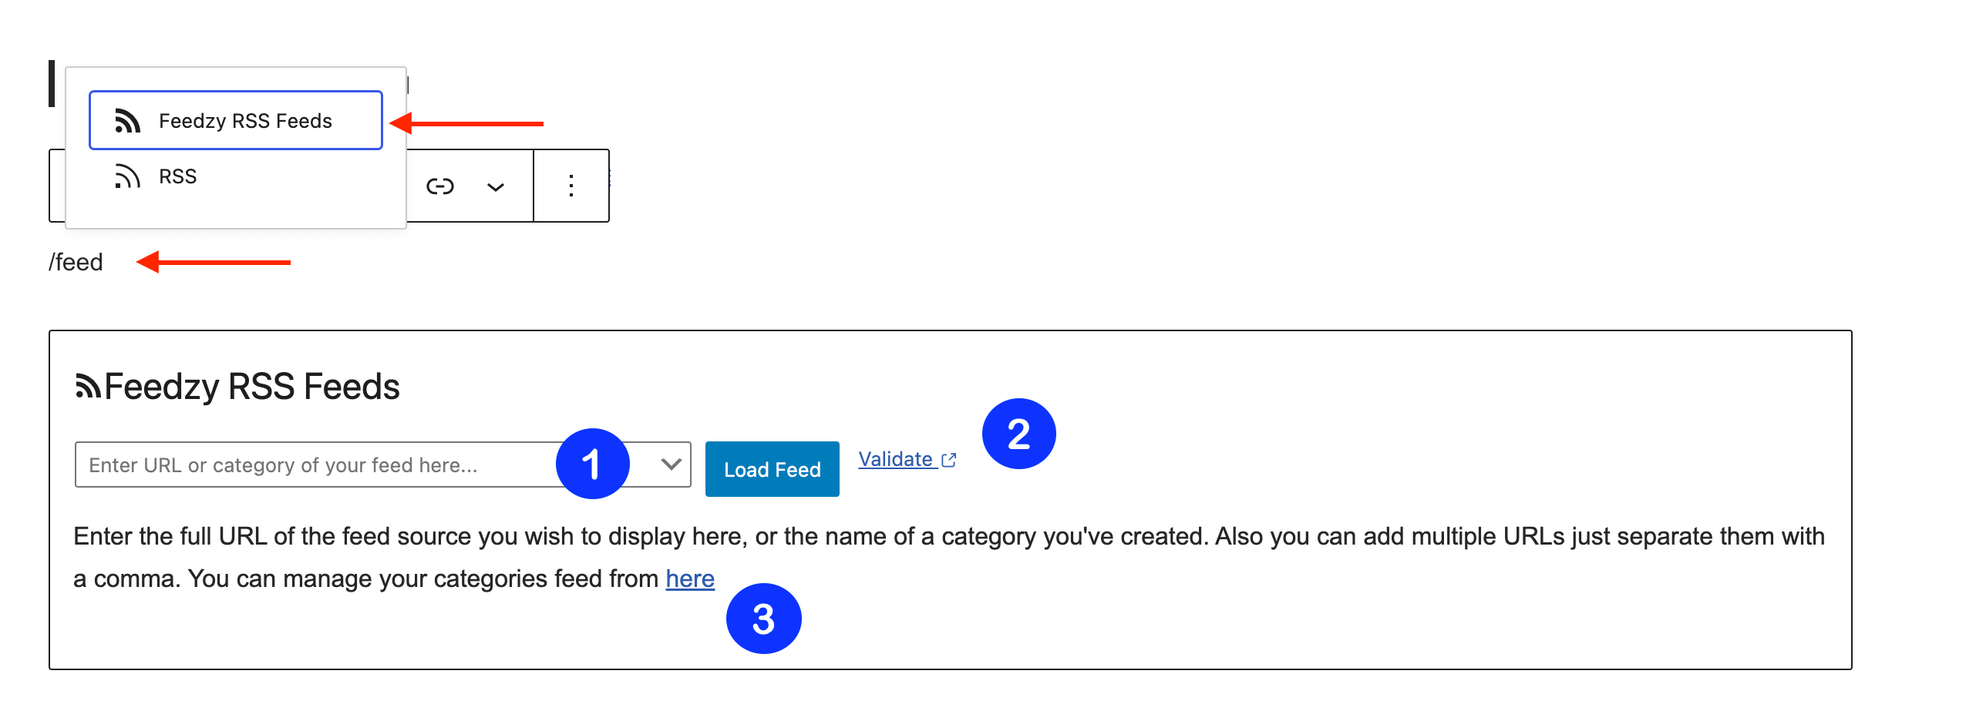1966x721 pixels.
Task: Open the three-dot options menu
Action: click(x=571, y=186)
